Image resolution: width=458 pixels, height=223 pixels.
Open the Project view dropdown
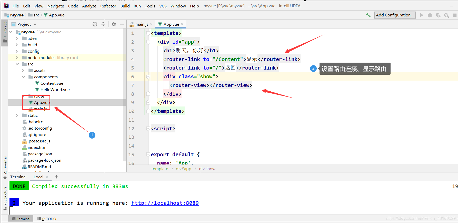click(x=35, y=24)
